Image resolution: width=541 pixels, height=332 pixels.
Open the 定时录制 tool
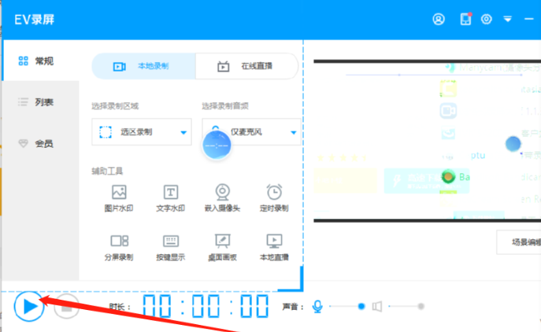274,198
